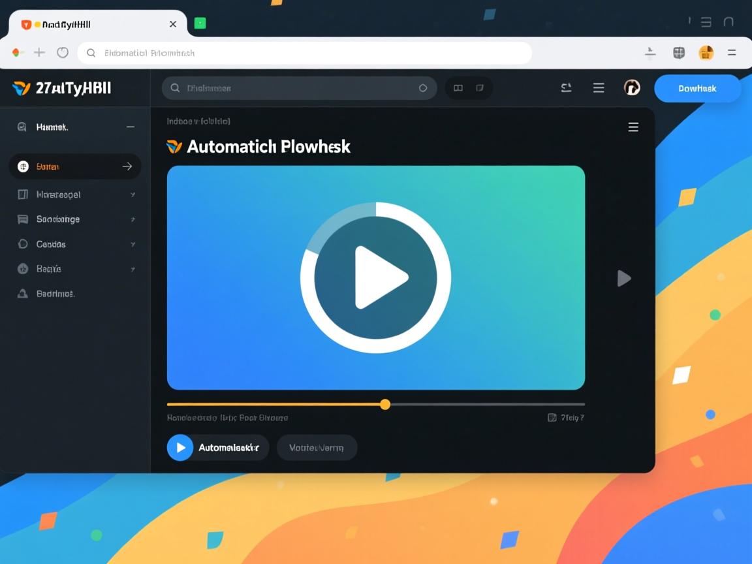Select the highlighted orange sidebar item
The width and height of the screenshot is (752, 564).
(74, 166)
